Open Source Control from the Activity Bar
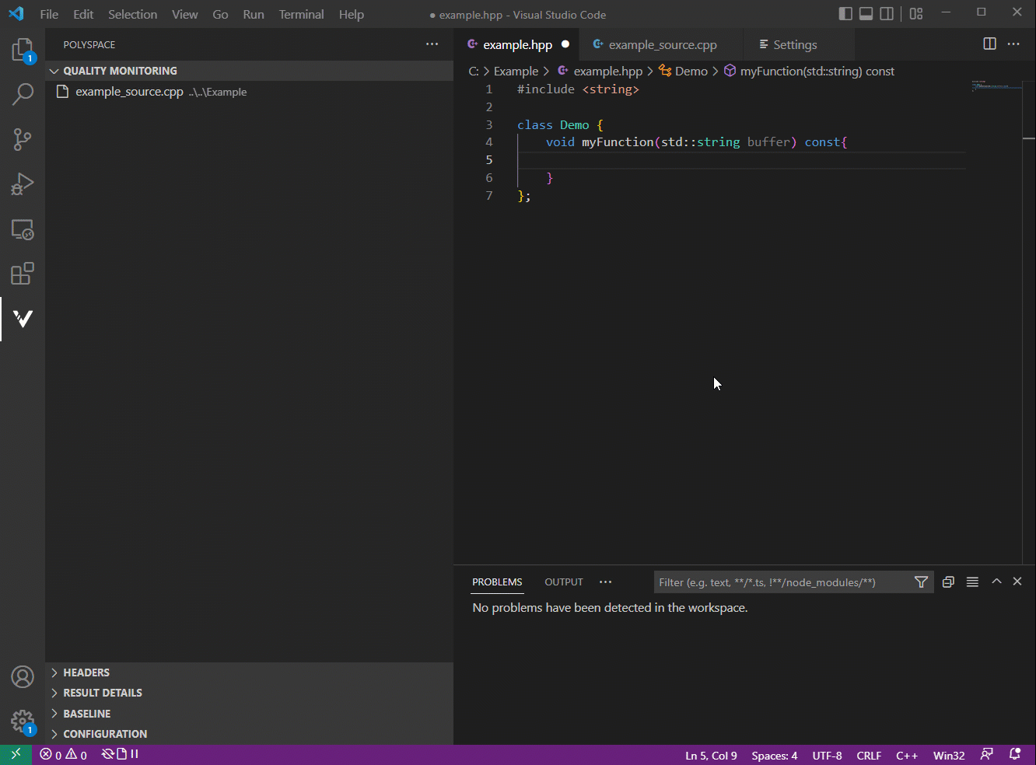 [23, 138]
